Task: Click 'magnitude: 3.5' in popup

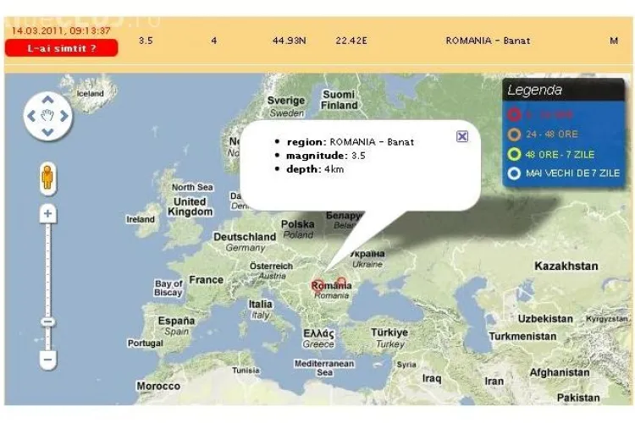Action: point(326,156)
